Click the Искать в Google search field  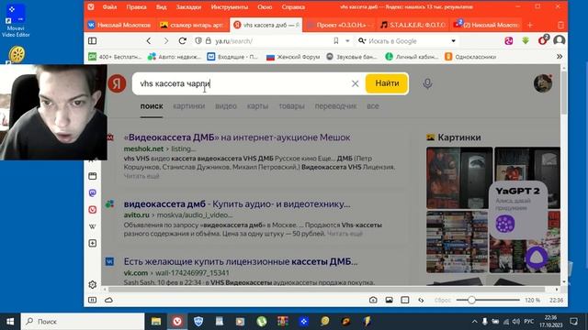pos(407,40)
